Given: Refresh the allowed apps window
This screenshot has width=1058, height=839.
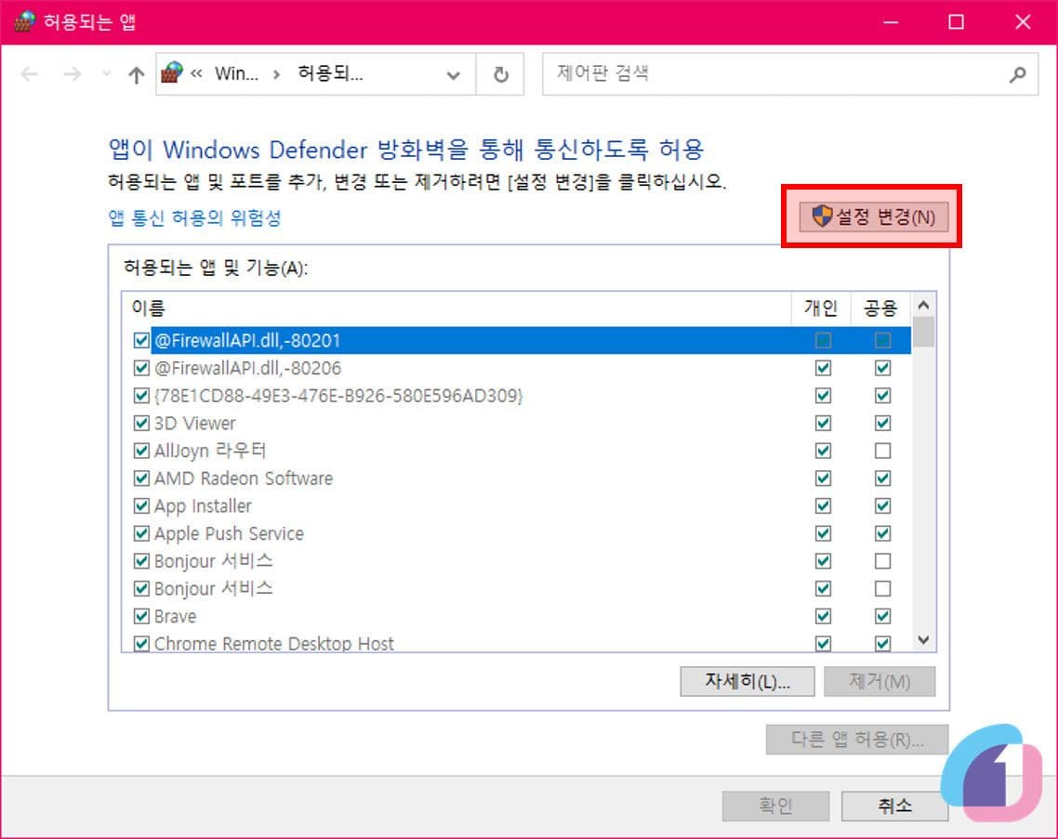Looking at the screenshot, I should point(501,74).
